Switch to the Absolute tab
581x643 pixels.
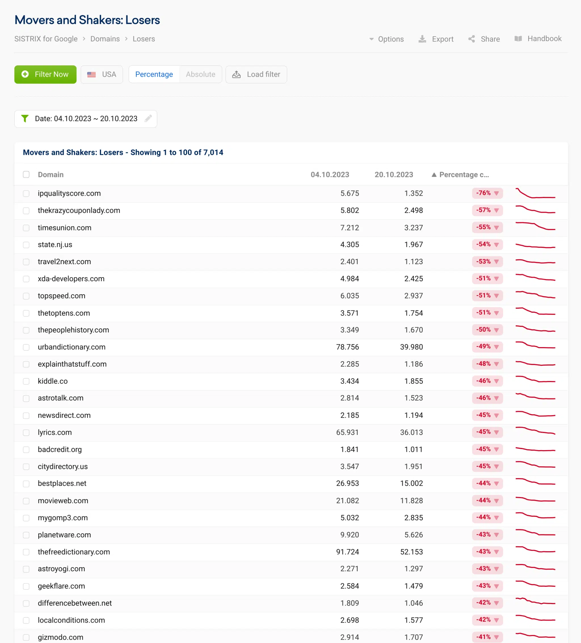click(201, 74)
